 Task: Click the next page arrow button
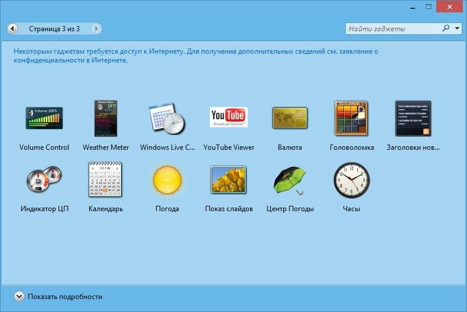tap(96, 28)
